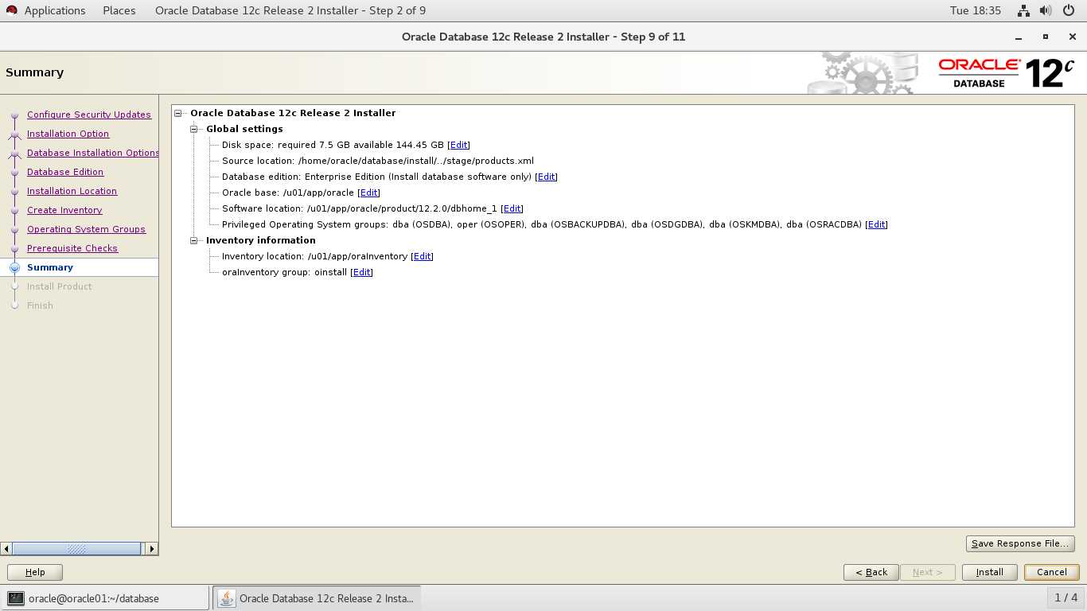Minimize the installer window
This screenshot has width=1087, height=611.
tap(1019, 37)
